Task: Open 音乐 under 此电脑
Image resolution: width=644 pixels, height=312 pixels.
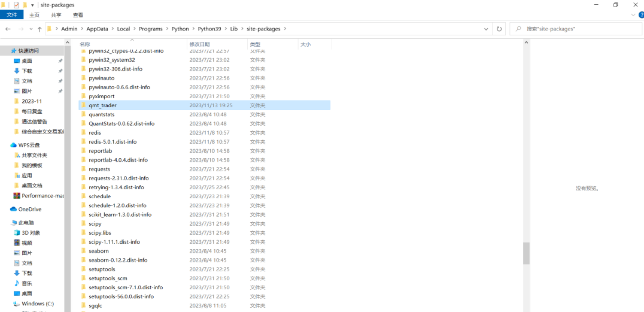Action: click(x=27, y=283)
